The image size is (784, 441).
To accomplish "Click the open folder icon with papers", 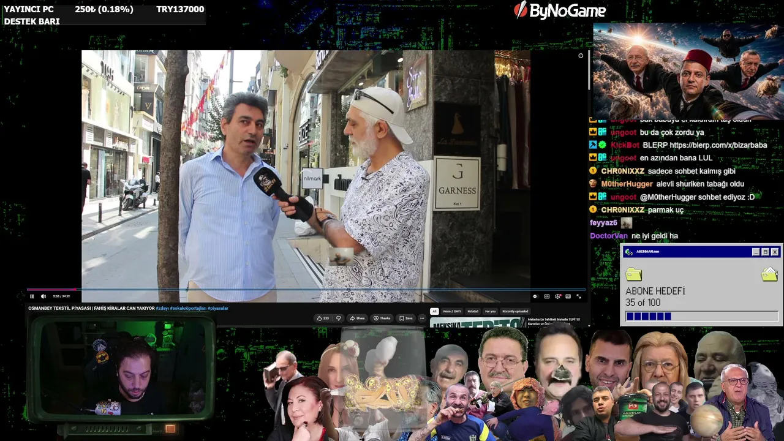I will tap(769, 274).
